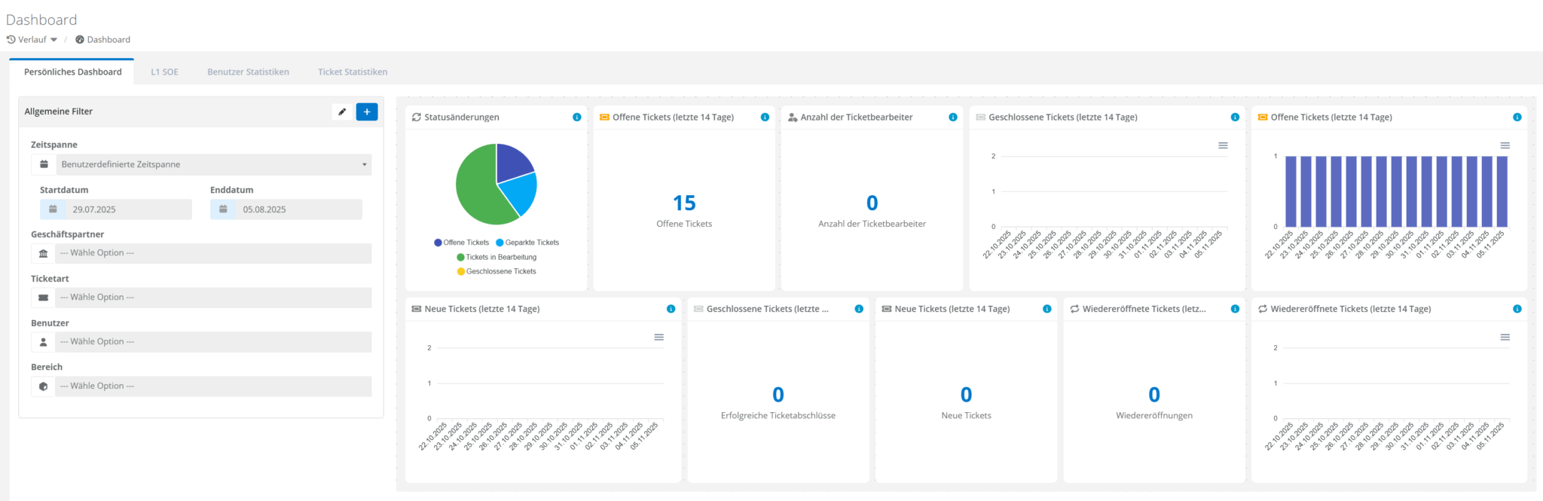This screenshot has width=1543, height=501.
Task: Click the person icon beside Benutzer
Action: click(x=44, y=342)
